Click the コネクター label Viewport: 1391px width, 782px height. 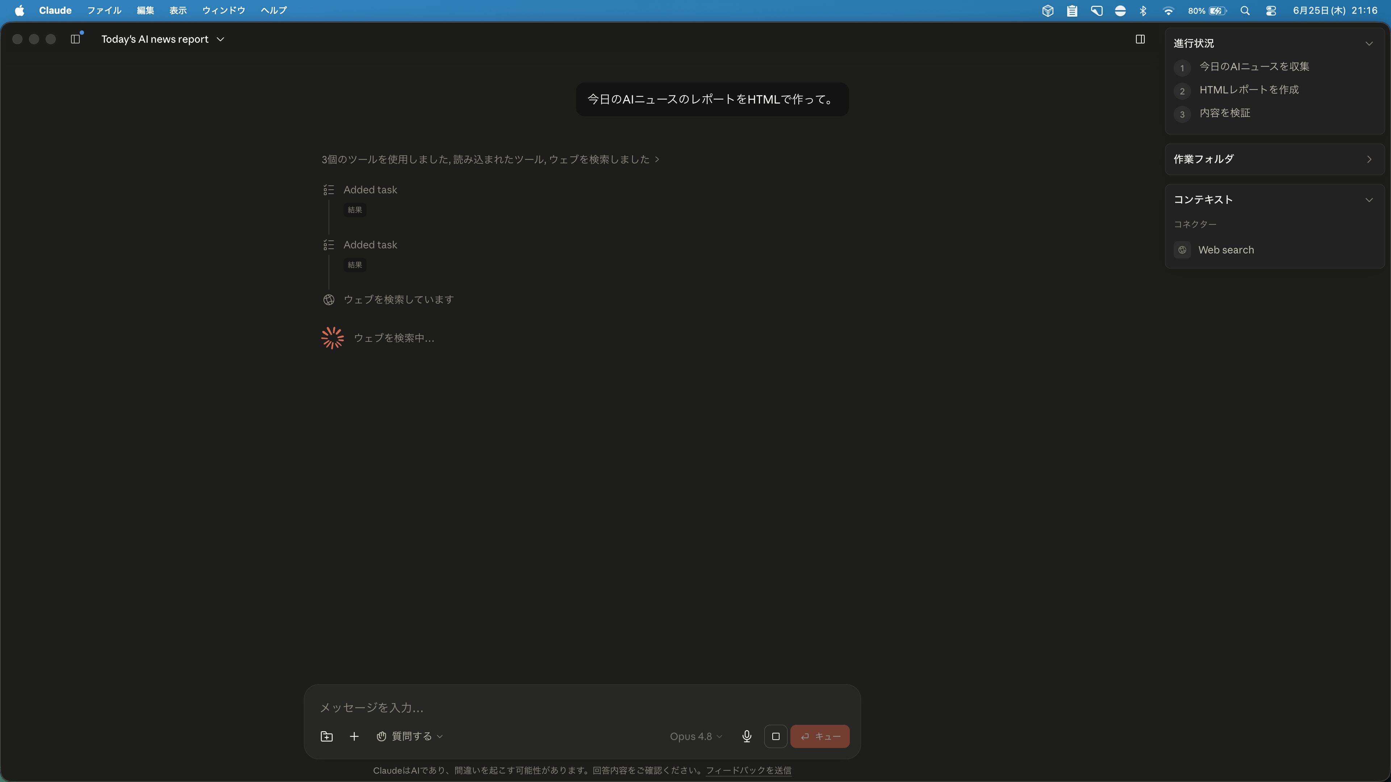[x=1195, y=224]
